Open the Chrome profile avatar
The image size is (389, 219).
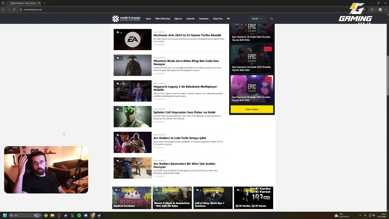tap(380, 9)
